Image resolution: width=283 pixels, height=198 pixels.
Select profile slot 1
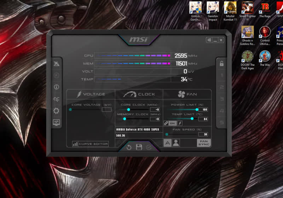pos(222,75)
